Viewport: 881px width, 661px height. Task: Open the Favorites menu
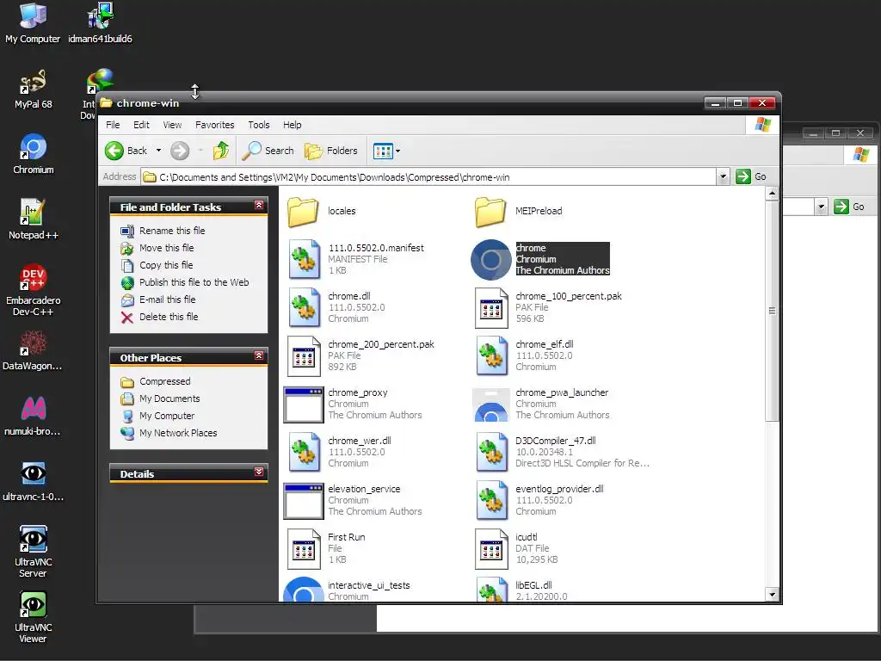[214, 125]
